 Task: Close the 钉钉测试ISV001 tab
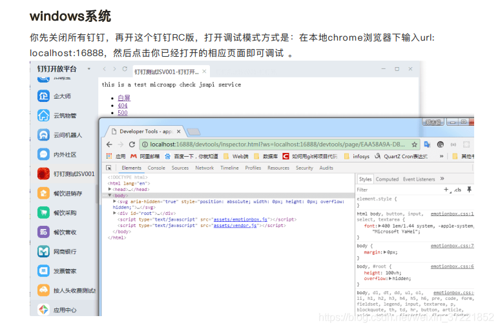(204, 72)
